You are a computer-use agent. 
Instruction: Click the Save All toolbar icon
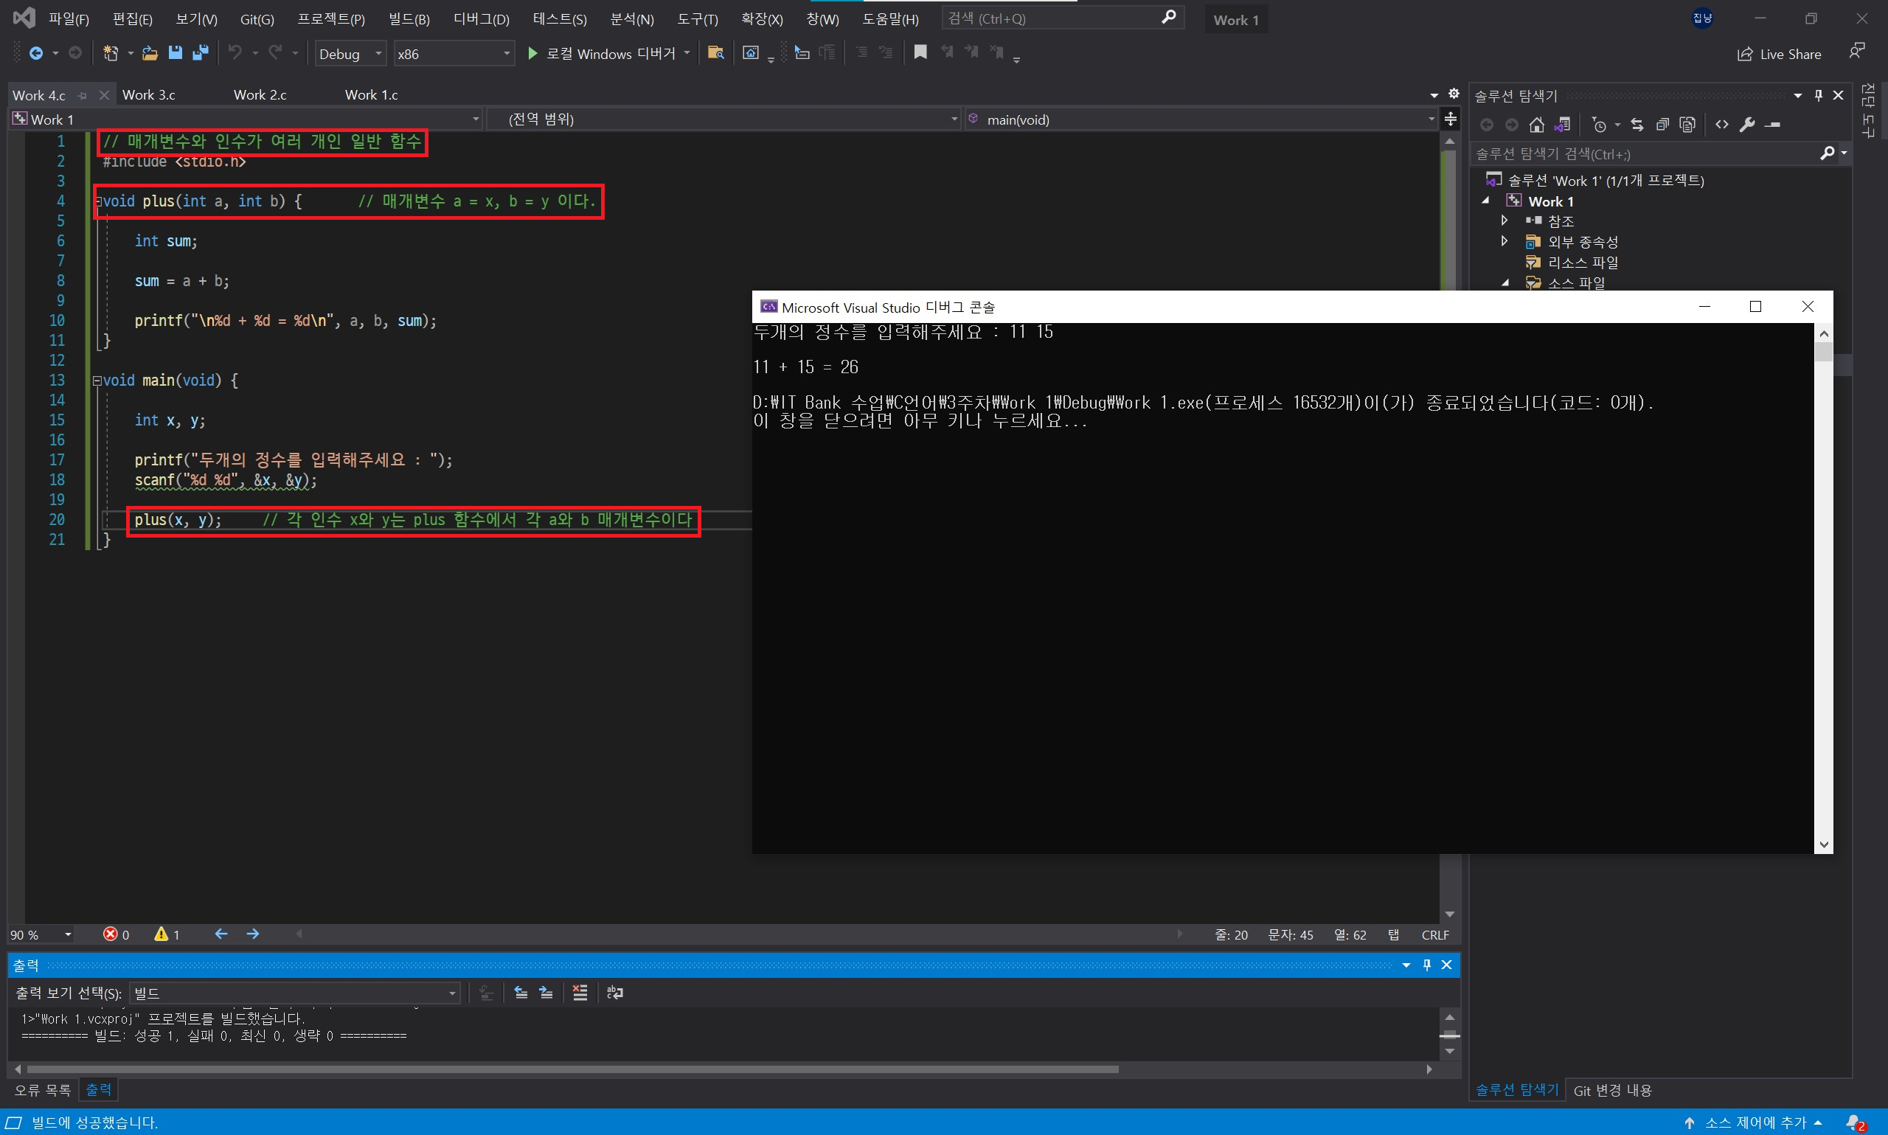(201, 53)
